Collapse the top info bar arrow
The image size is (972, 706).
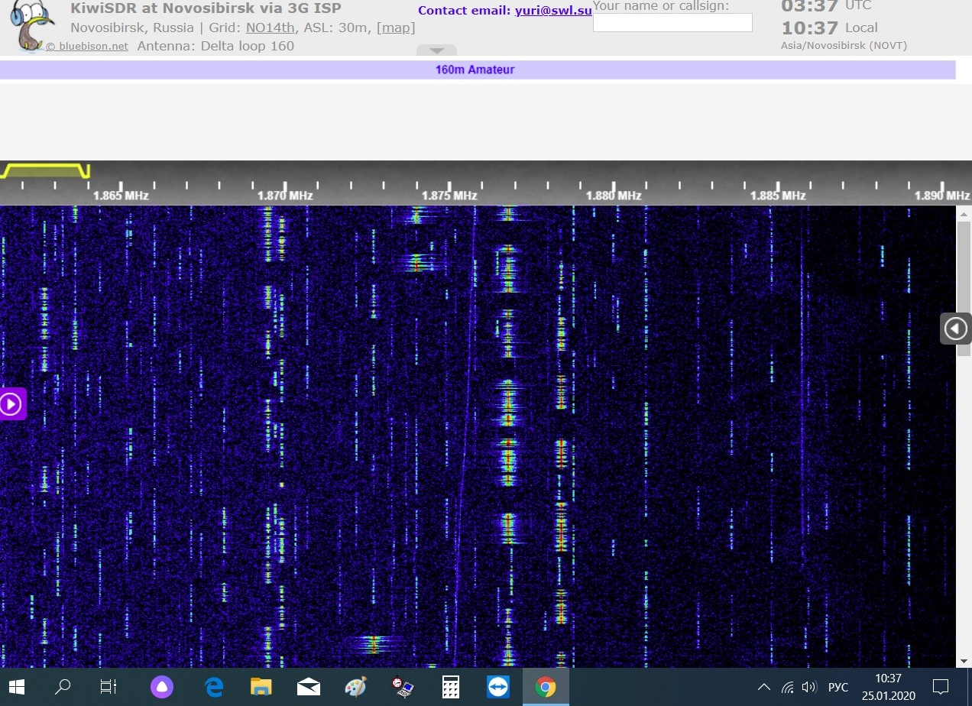(436, 50)
